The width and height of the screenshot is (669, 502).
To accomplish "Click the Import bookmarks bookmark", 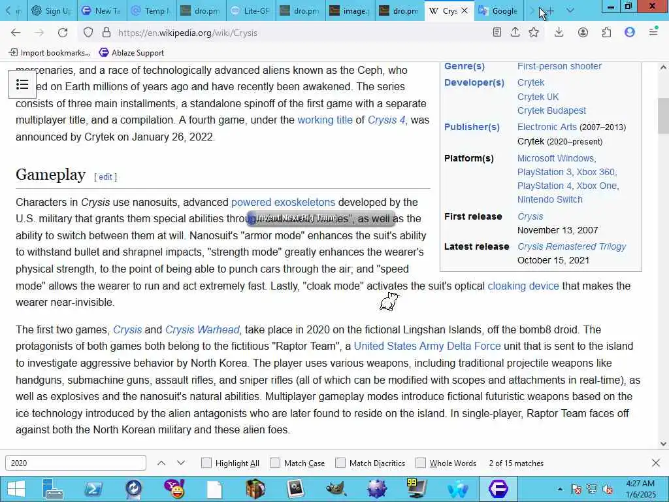I will 50,52.
